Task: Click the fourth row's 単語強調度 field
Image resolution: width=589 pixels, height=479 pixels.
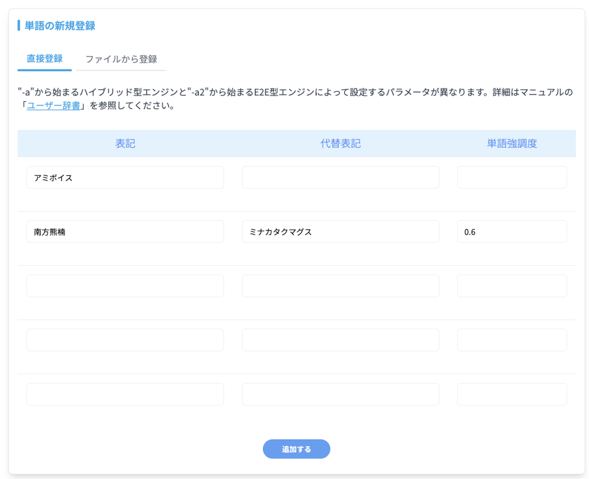Action: pos(511,340)
